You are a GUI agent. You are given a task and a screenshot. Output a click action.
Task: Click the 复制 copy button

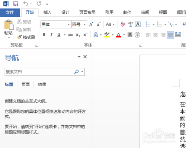click(x=24, y=29)
